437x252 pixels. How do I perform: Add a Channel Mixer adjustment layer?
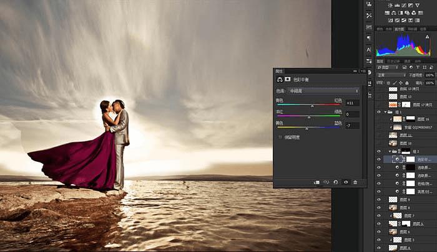pyautogui.click(x=414, y=13)
